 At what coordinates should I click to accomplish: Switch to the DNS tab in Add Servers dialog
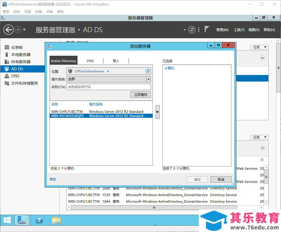[90, 61]
